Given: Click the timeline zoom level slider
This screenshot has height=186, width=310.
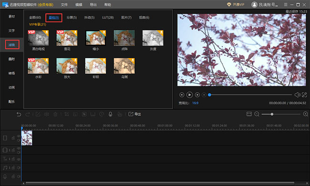Looking at the screenshot, I should (x=281, y=114).
